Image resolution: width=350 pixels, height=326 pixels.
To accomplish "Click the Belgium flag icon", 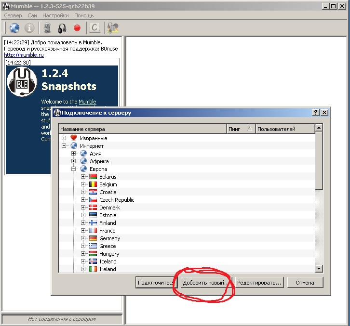I will (x=93, y=184).
